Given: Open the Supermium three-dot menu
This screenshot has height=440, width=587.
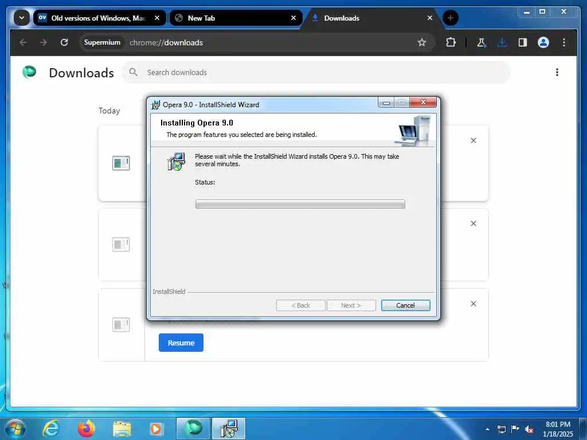Looking at the screenshot, I should pos(564,42).
